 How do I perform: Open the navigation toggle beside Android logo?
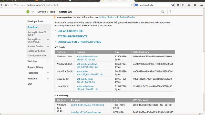point(33,12)
